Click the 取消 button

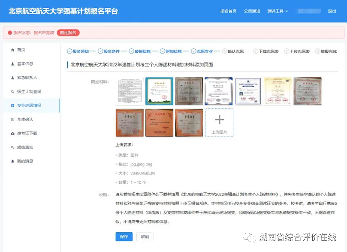[x=145, y=237]
